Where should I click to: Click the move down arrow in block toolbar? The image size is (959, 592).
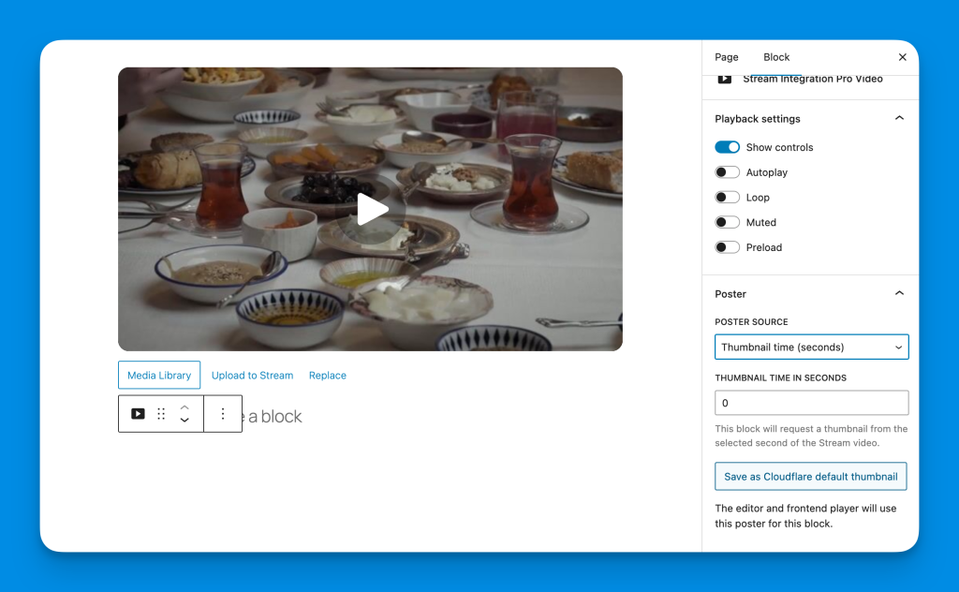click(184, 421)
